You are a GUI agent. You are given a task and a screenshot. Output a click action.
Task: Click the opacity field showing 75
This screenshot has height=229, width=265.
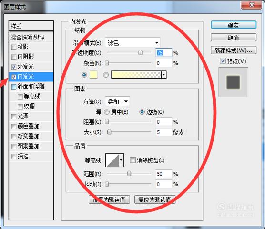tap(164, 53)
